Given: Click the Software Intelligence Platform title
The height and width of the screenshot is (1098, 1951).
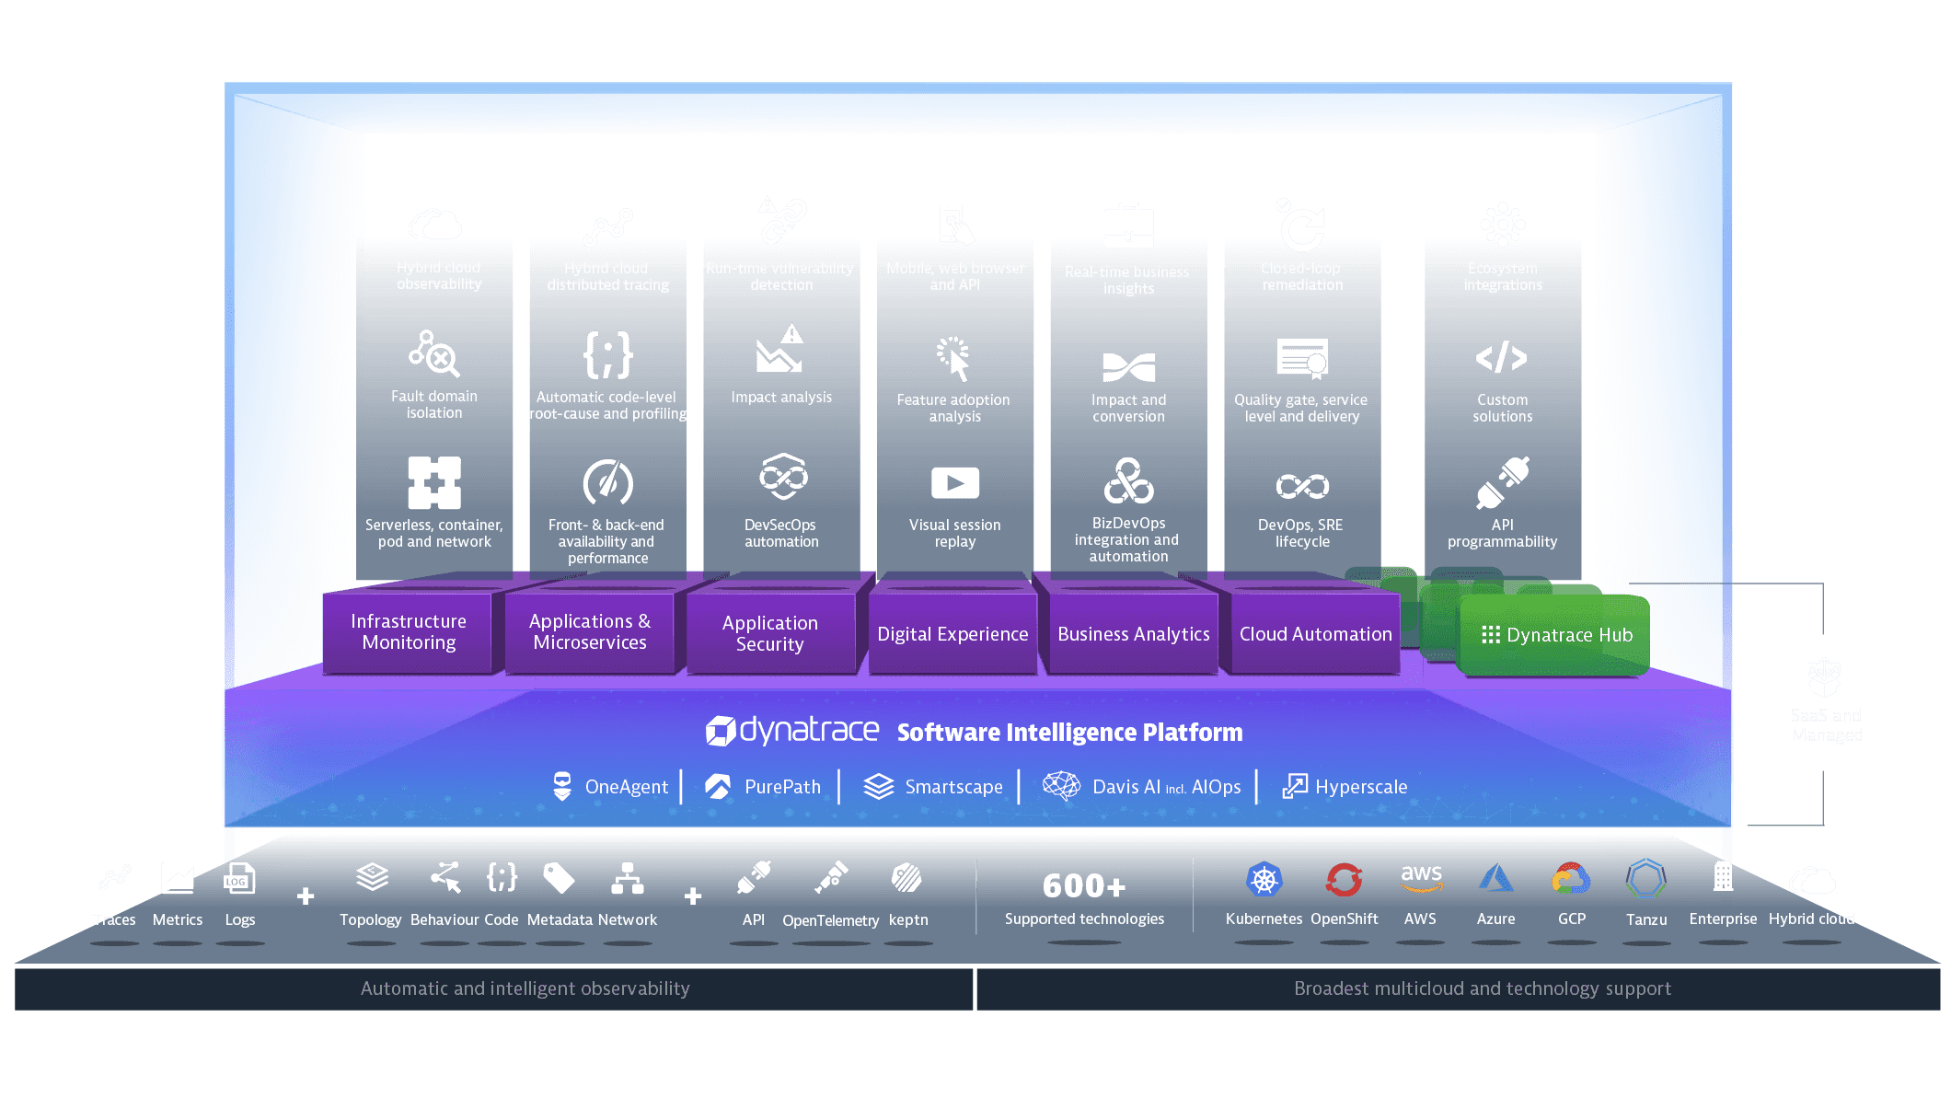Looking at the screenshot, I should point(1069,733).
